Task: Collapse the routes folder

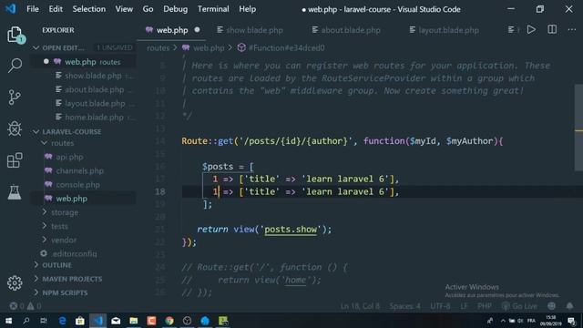Action: [x=45, y=143]
